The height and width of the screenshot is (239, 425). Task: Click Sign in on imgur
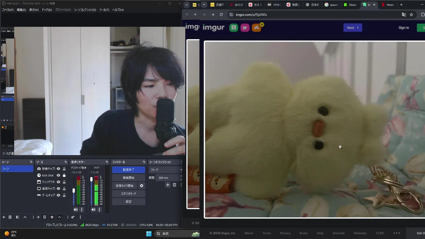(404, 28)
